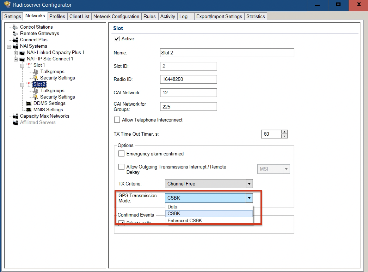The image size is (368, 272).
Task: Switch to the Networks tab
Action: pyautogui.click(x=35, y=16)
